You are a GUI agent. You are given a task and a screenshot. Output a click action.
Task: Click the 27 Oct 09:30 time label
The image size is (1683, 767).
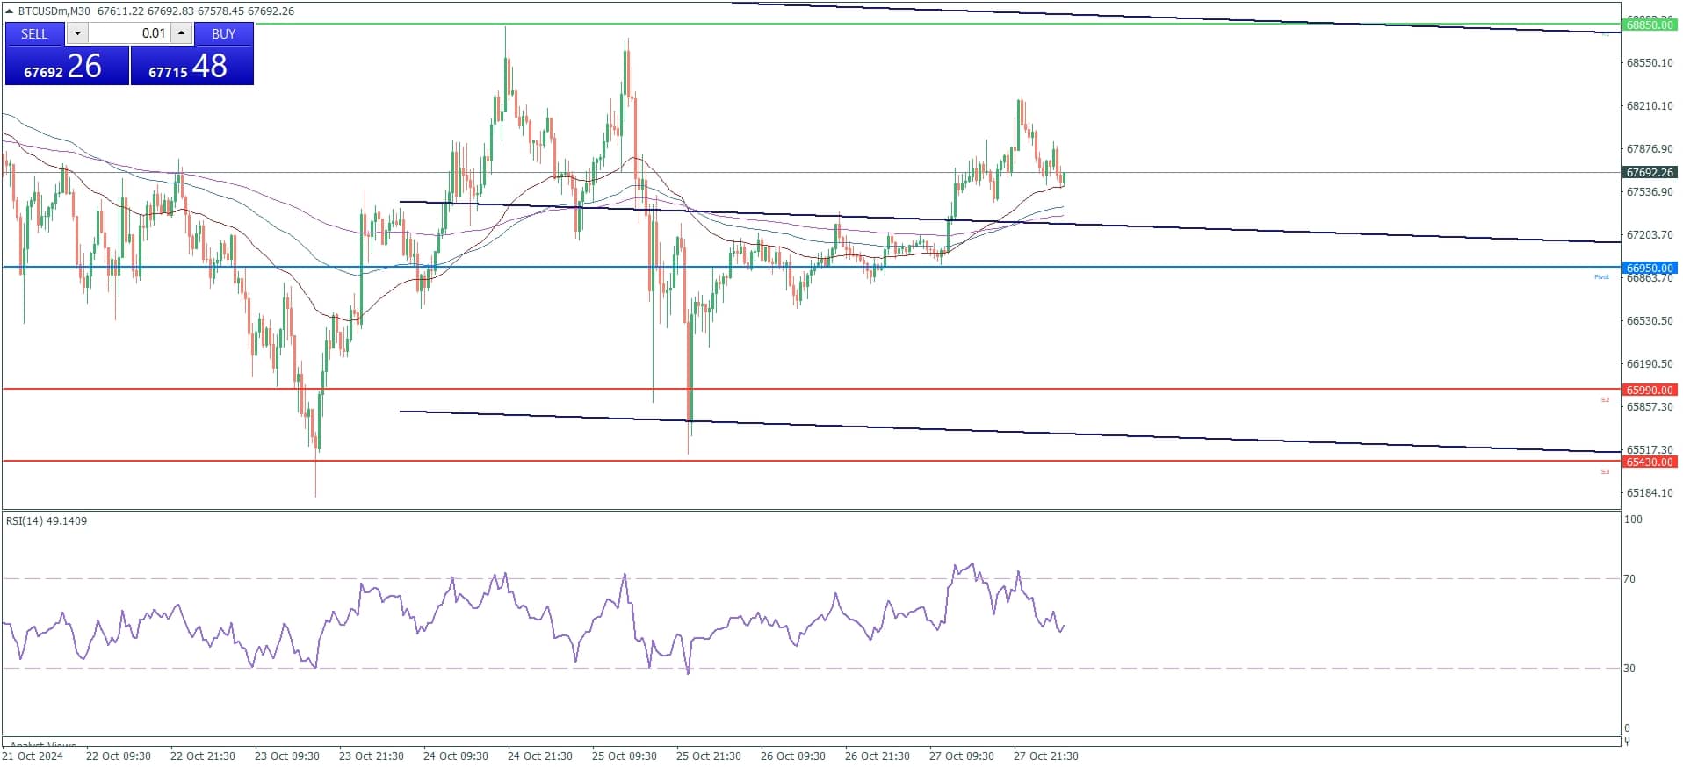[962, 756]
